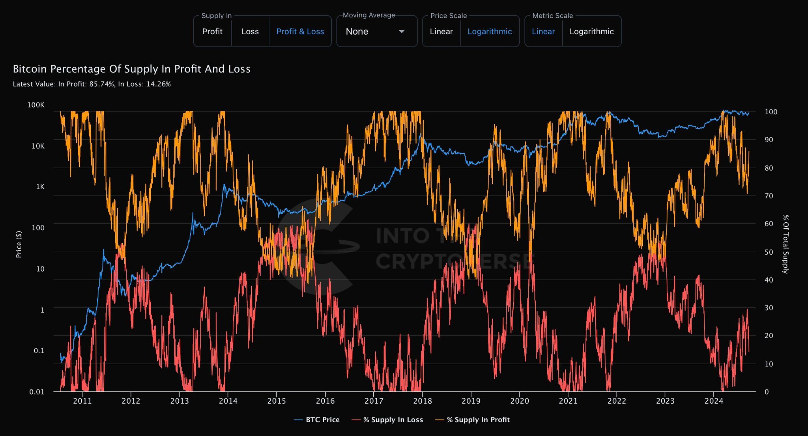Image resolution: width=808 pixels, height=436 pixels.
Task: Click the chart title text
Action: coord(132,69)
